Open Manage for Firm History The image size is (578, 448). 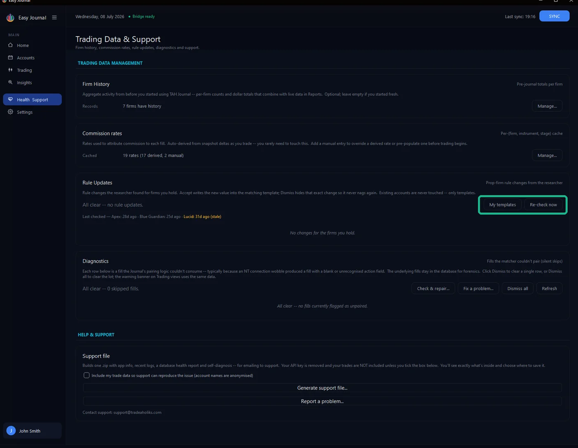click(x=547, y=106)
